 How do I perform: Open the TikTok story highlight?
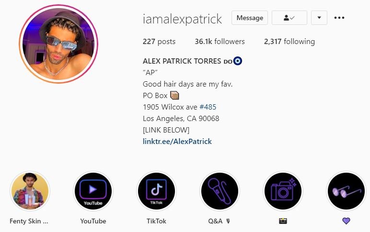tap(156, 191)
